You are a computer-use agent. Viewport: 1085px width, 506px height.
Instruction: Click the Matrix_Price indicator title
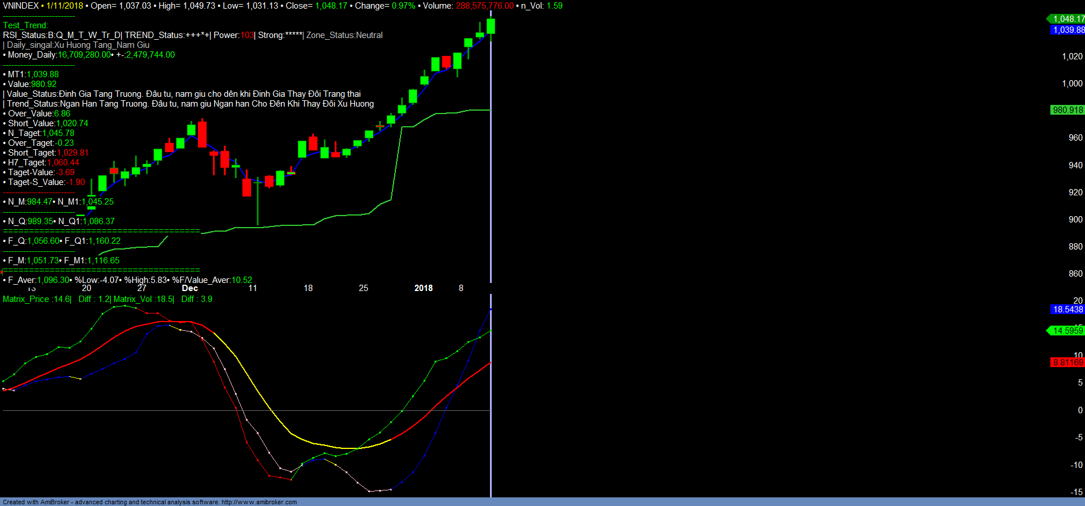pos(37,299)
